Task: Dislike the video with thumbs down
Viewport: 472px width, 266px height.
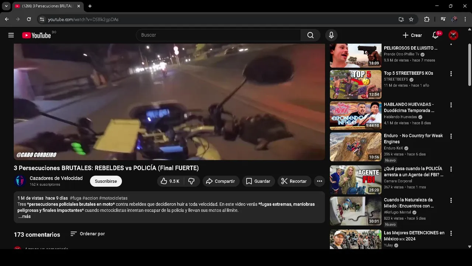Action: click(x=191, y=181)
